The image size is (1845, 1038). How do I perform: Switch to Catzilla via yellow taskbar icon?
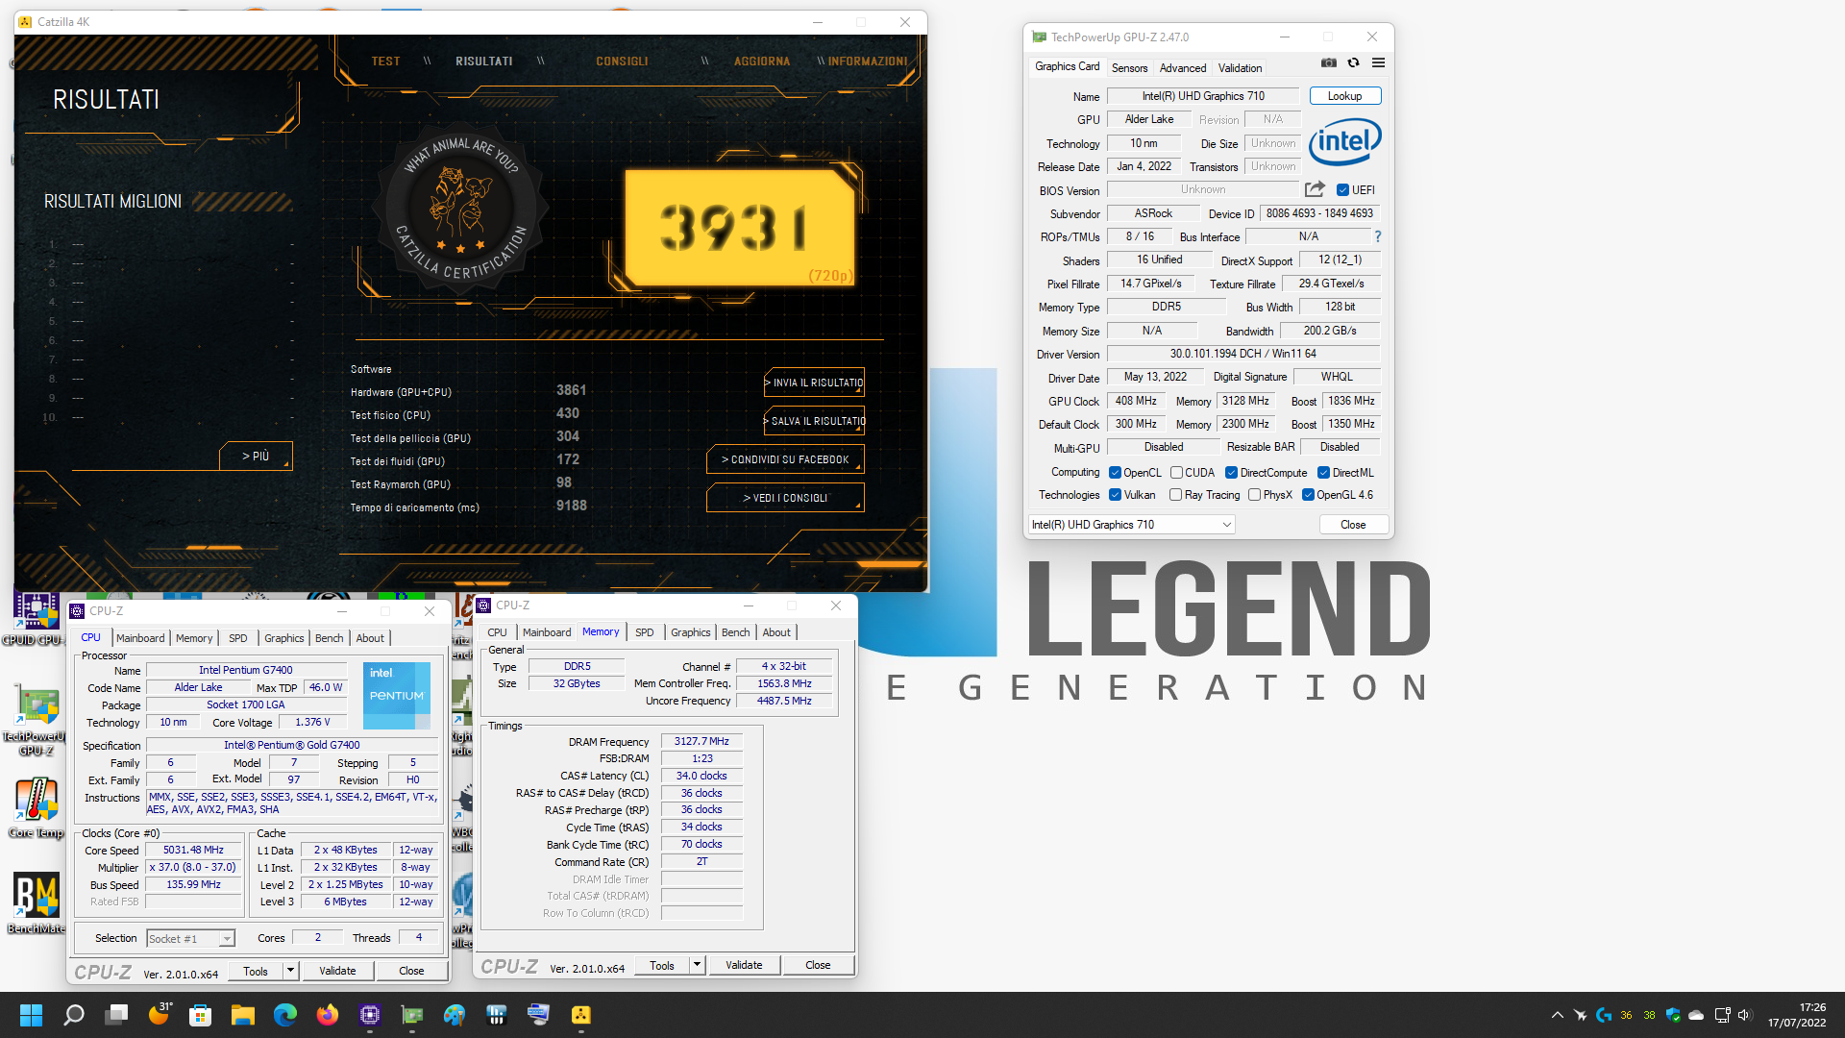click(x=581, y=1015)
